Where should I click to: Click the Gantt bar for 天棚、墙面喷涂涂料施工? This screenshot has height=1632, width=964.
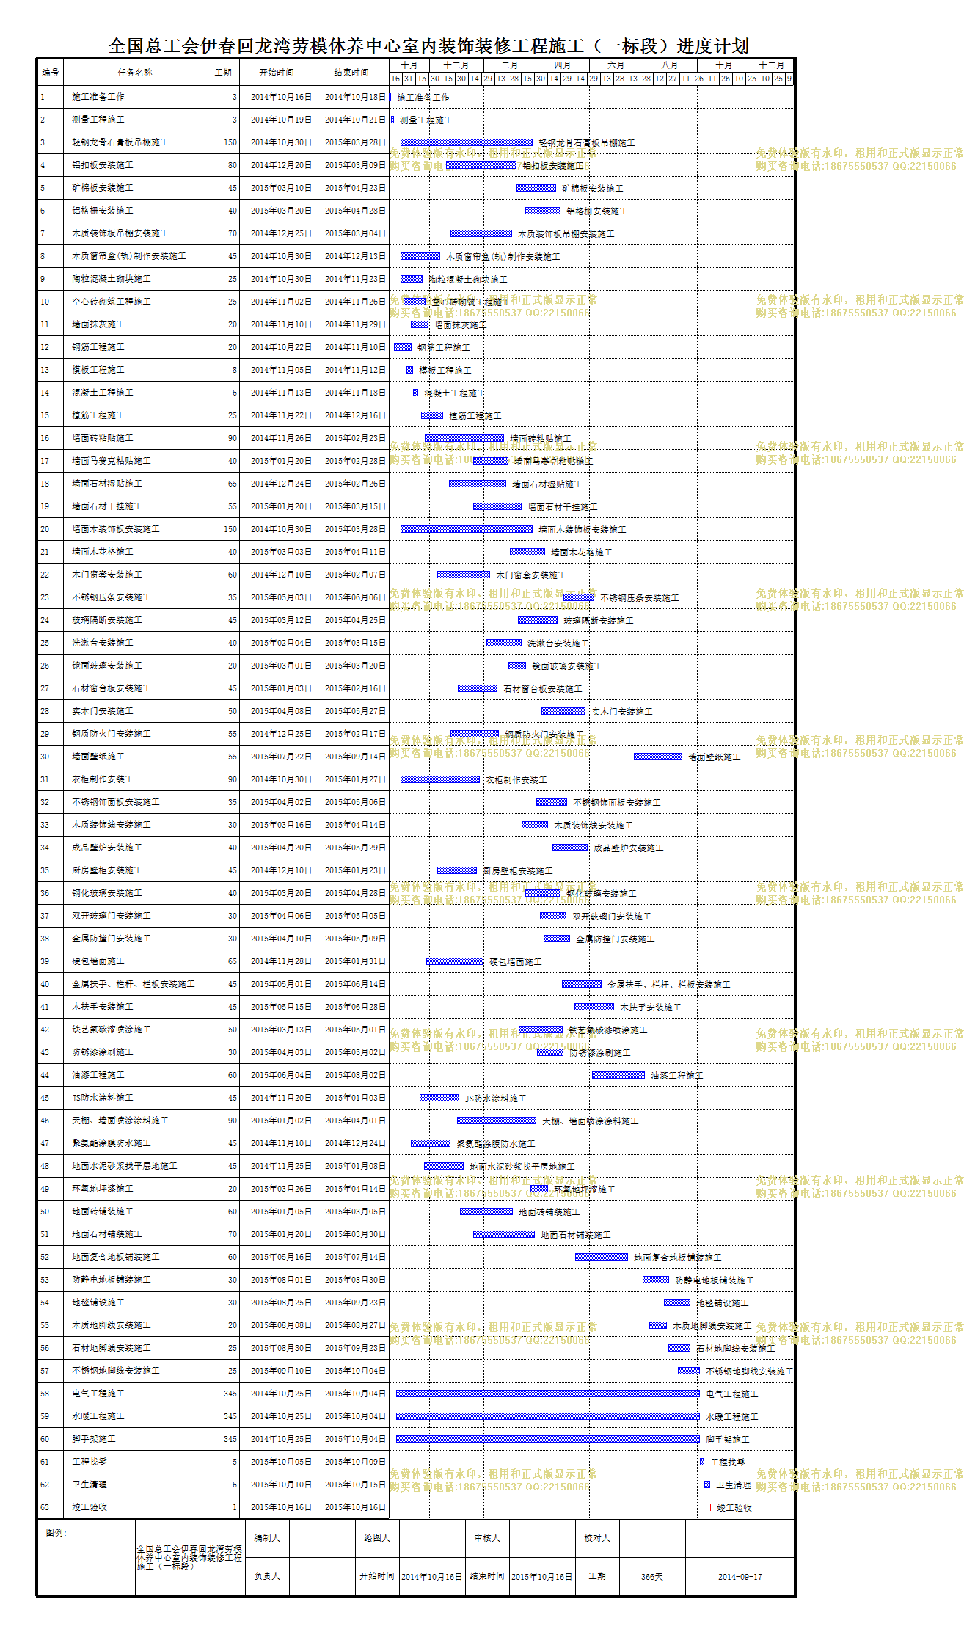497,1121
